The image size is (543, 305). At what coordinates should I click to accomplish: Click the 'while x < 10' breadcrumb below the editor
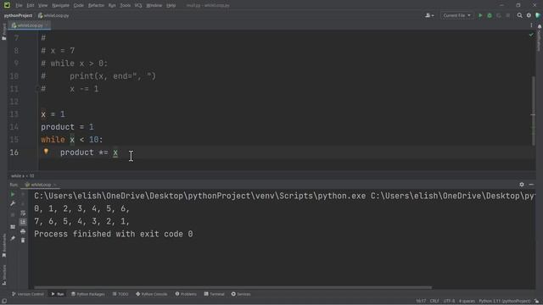pyautogui.click(x=23, y=176)
